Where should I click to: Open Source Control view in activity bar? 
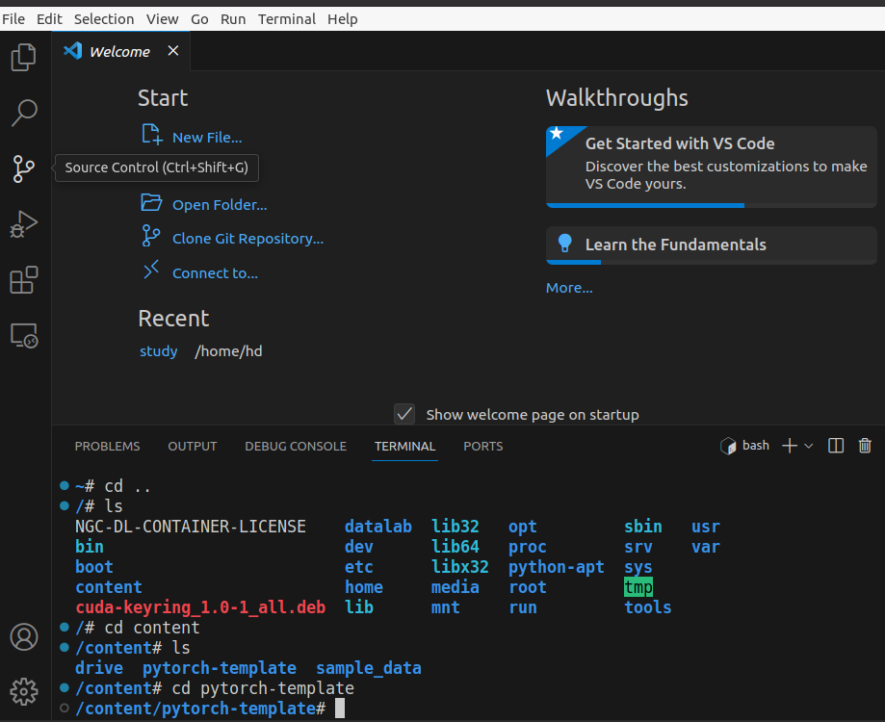click(24, 168)
